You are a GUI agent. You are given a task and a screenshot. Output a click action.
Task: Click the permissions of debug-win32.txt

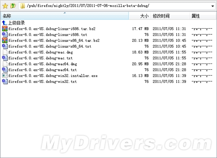[x=202, y=82]
